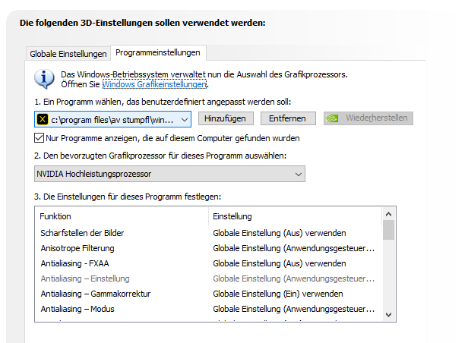Select the Scharfstellen der Bilder row
The height and width of the screenshot is (343, 468).
[208, 233]
